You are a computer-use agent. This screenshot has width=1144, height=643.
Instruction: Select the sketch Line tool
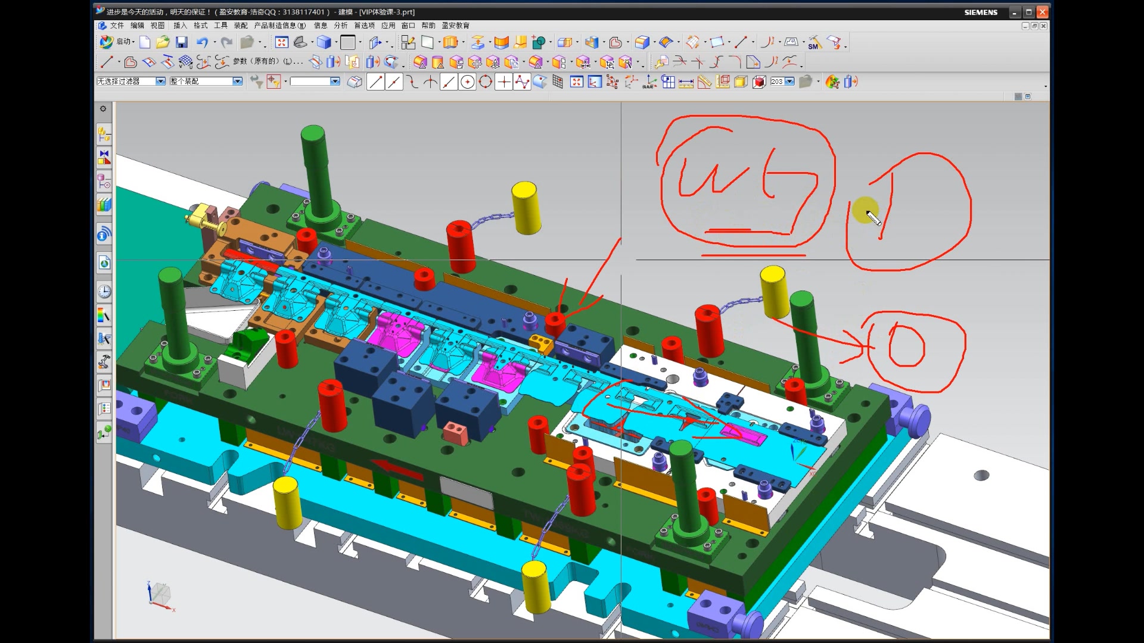point(107,62)
